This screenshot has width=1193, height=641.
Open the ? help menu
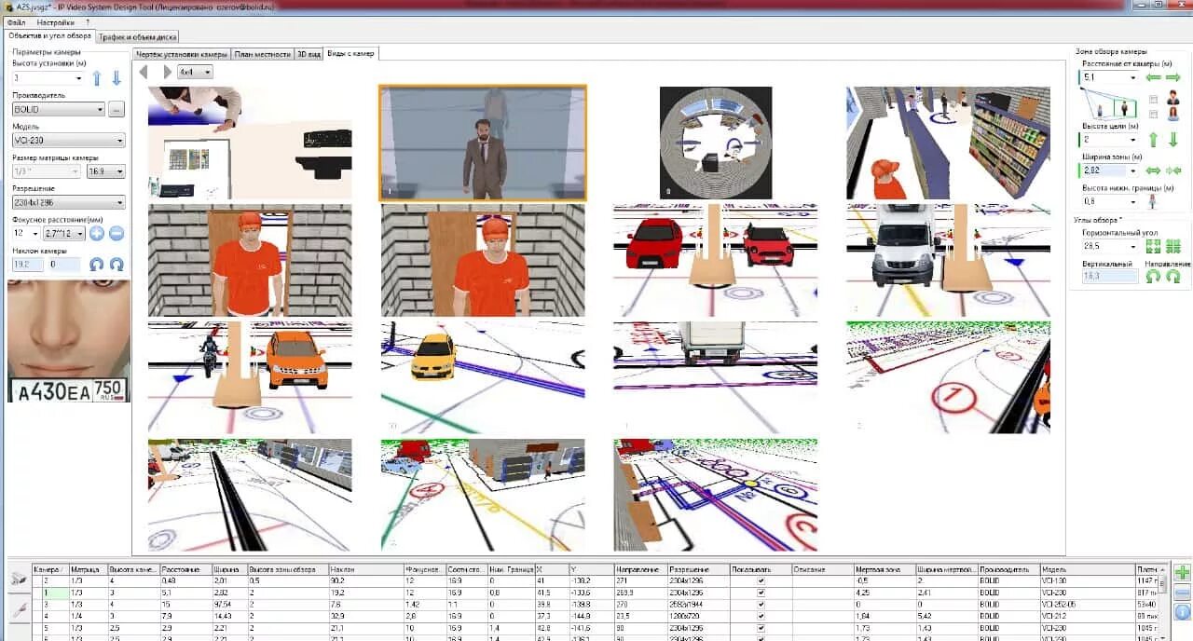click(88, 21)
